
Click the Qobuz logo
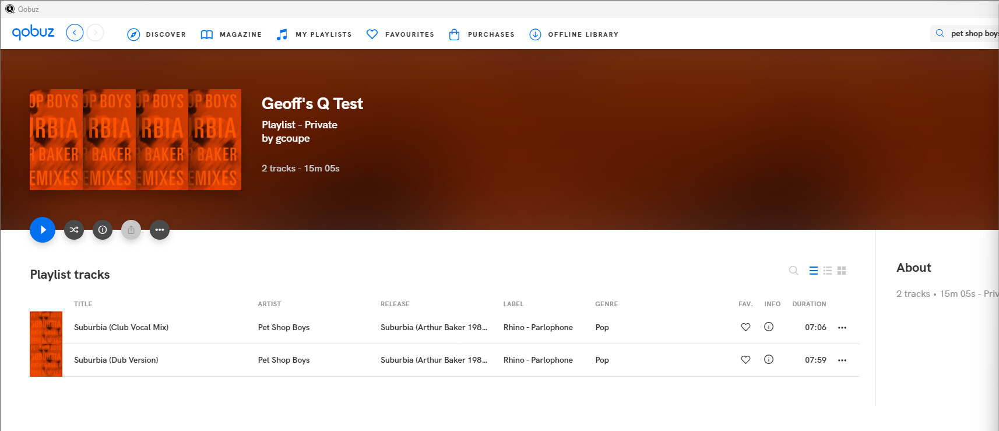[33, 32]
